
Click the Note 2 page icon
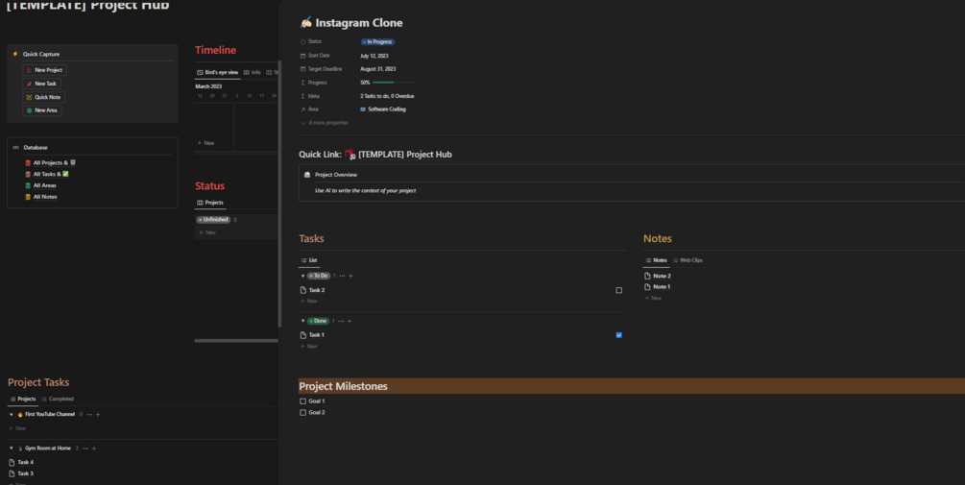[647, 276]
